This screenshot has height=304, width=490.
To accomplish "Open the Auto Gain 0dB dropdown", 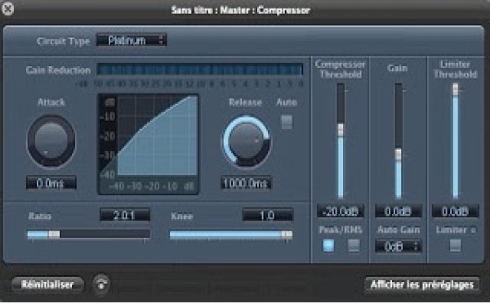I will pyautogui.click(x=399, y=247).
